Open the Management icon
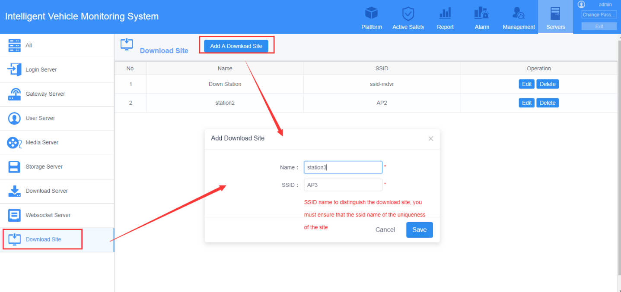Screen dimensions: 621x292 tap(519, 13)
